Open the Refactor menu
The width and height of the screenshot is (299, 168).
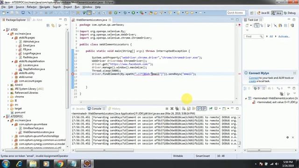point(32,7)
